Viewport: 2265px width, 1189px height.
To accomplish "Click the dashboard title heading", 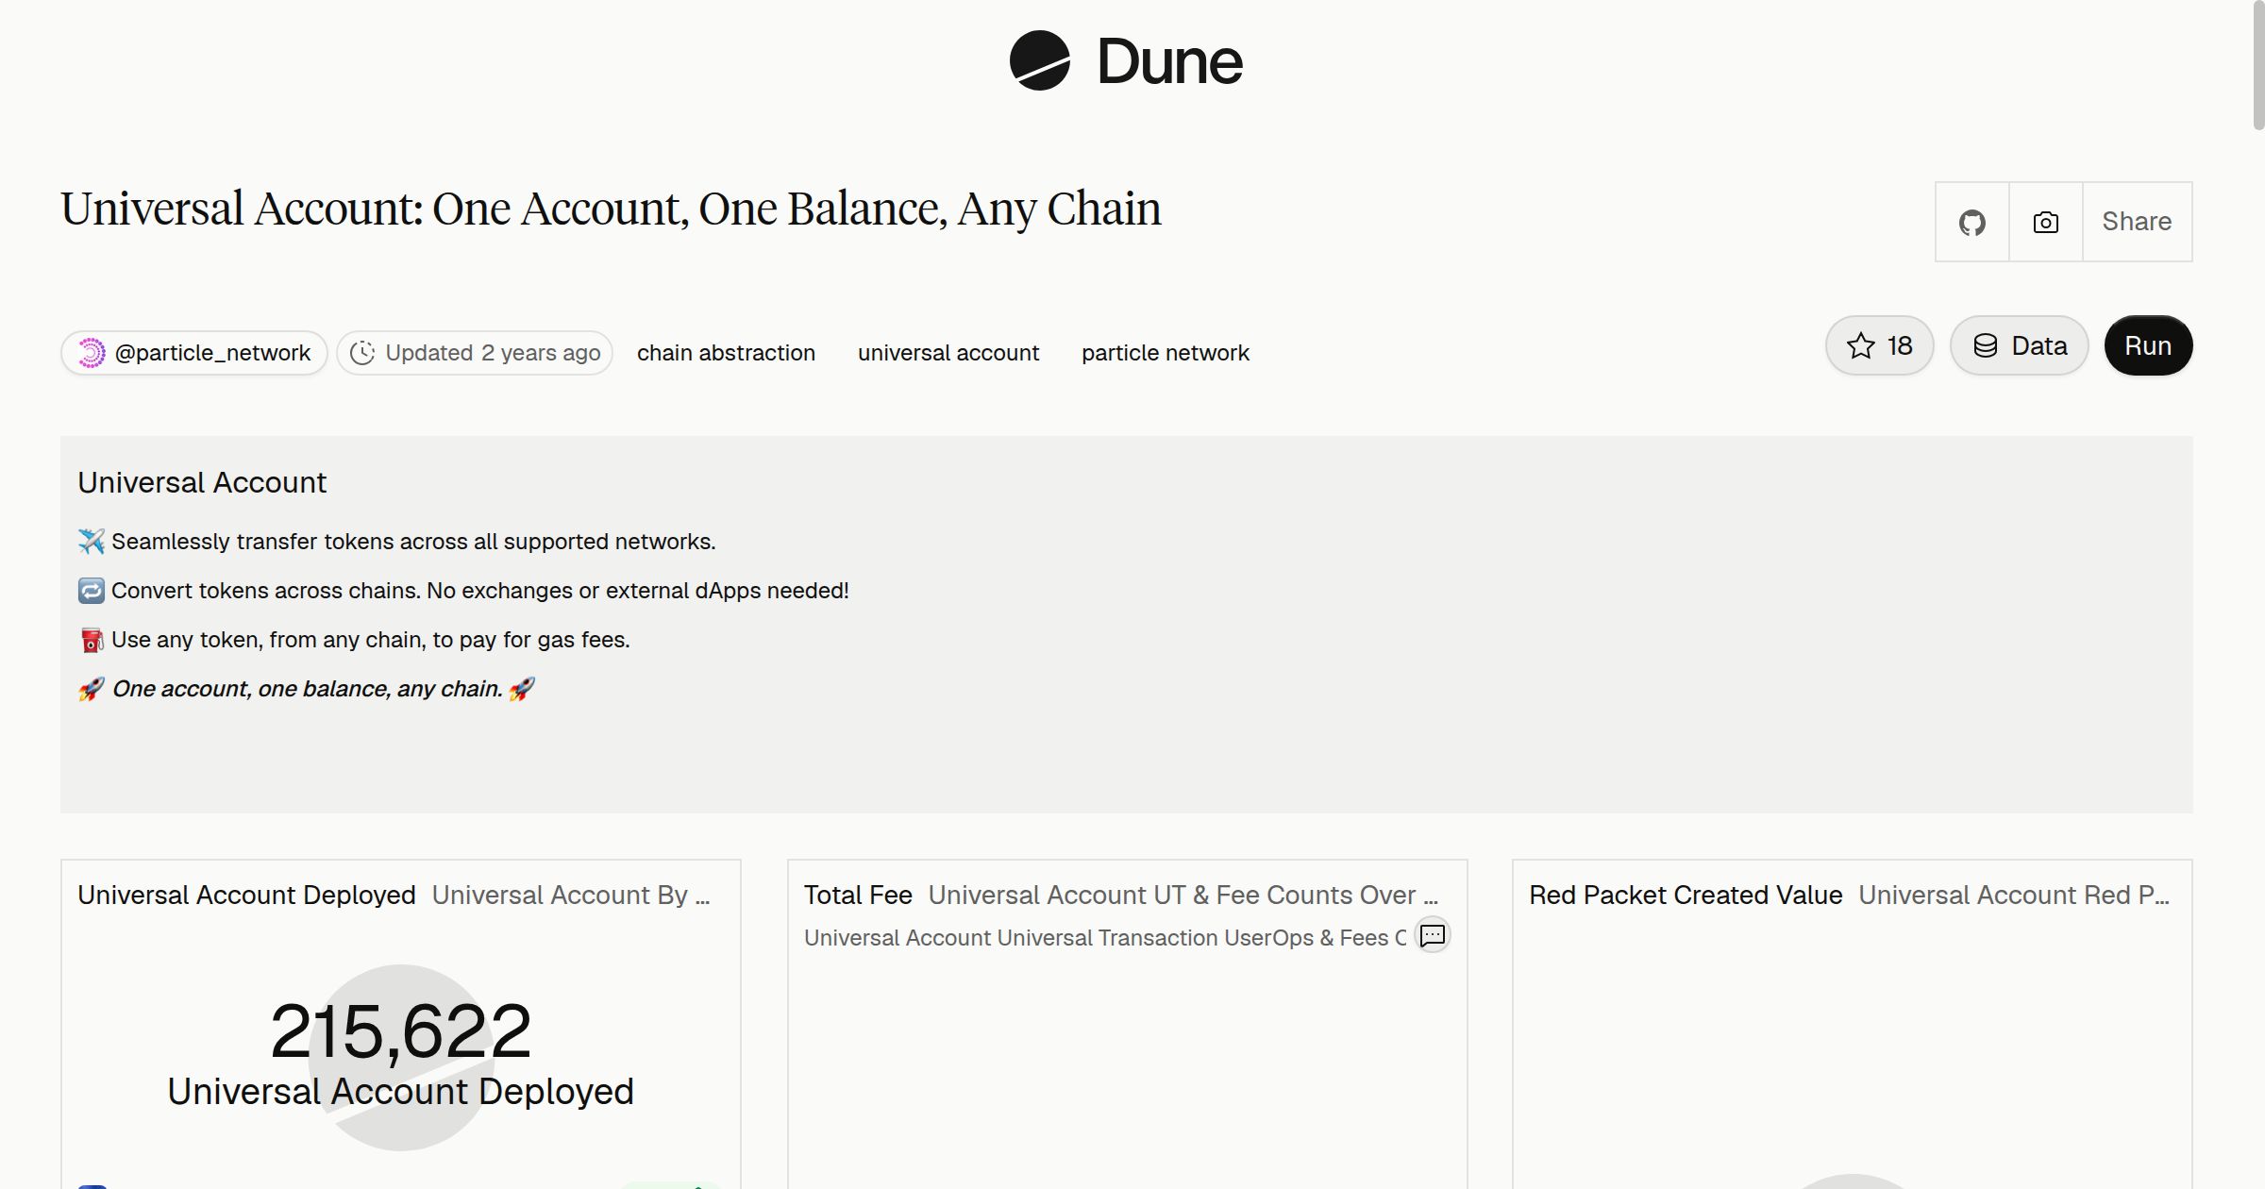I will pyautogui.click(x=611, y=209).
